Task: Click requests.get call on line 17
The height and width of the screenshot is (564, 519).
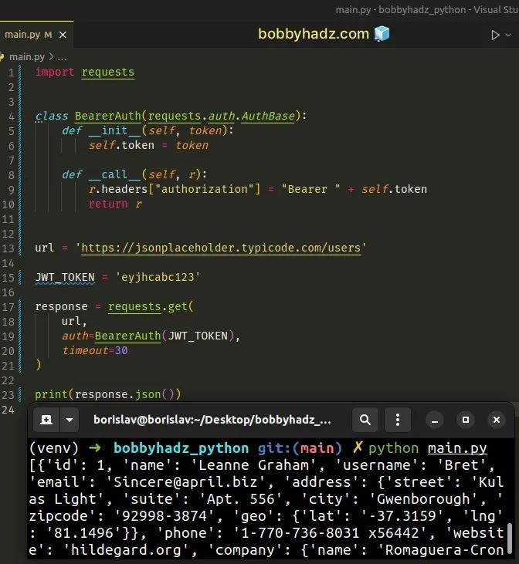Action: pyautogui.click(x=148, y=306)
